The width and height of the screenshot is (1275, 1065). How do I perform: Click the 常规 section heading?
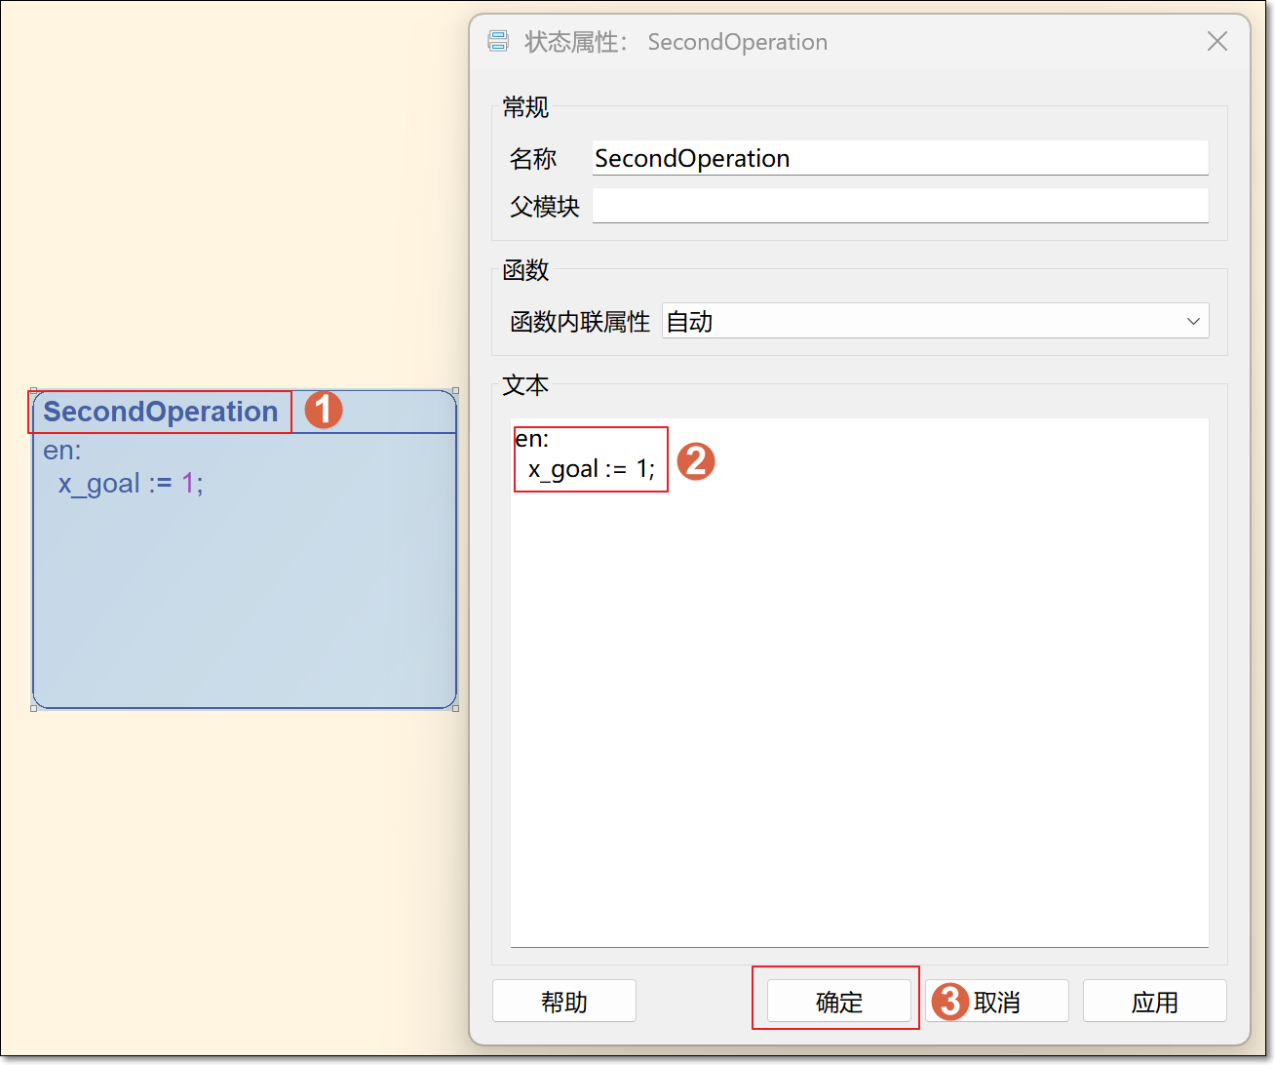coord(525,107)
